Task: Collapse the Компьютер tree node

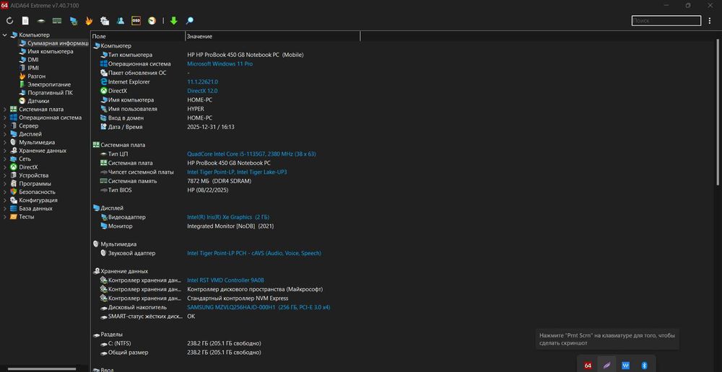Action: (x=5, y=35)
